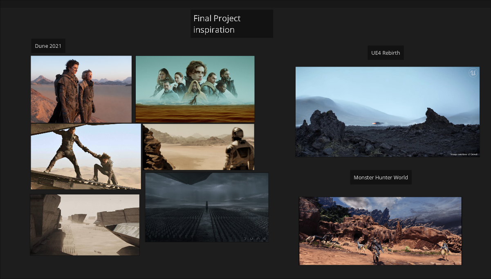Click the teal Dune cast poster image

pos(195,89)
